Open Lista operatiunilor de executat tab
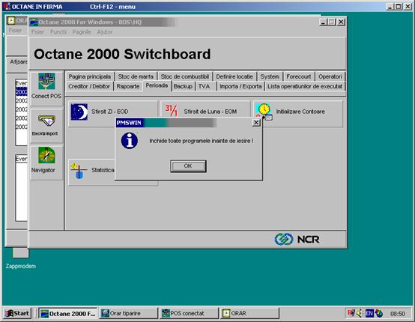The image size is (415, 322). [x=305, y=87]
